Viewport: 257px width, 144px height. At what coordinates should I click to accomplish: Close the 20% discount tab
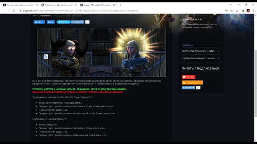[114, 5]
